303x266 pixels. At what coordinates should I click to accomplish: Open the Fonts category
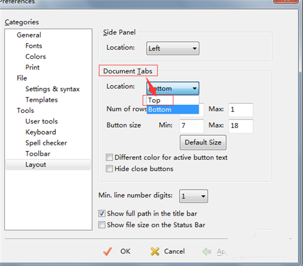[34, 46]
